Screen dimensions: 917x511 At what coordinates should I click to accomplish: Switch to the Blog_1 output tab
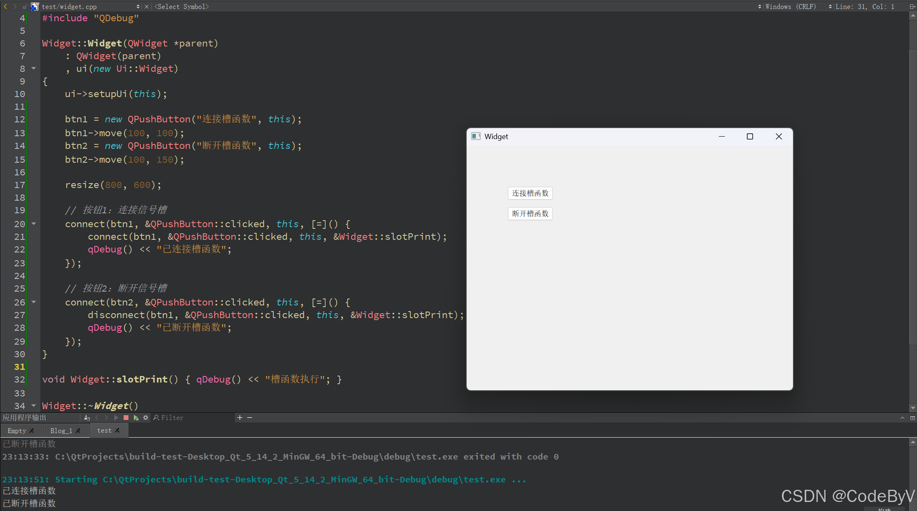tap(61, 431)
